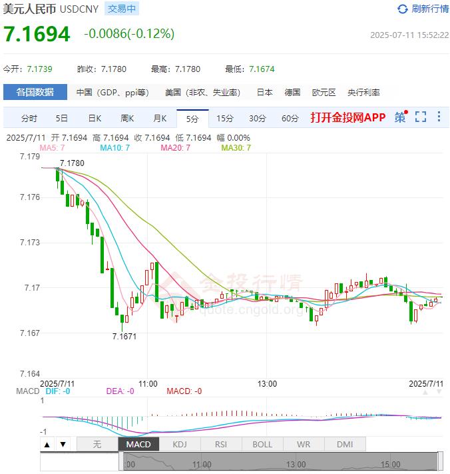This screenshot has width=450, height=474.
Task: Toggle fullscreen chart icon
Action: click(x=421, y=117)
